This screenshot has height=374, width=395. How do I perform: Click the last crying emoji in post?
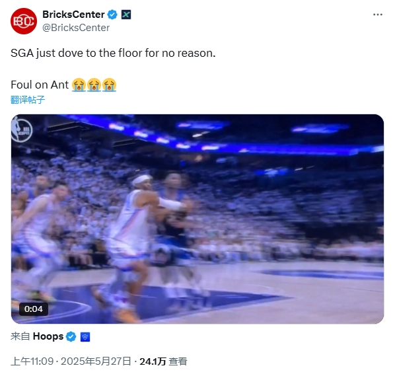click(x=110, y=85)
